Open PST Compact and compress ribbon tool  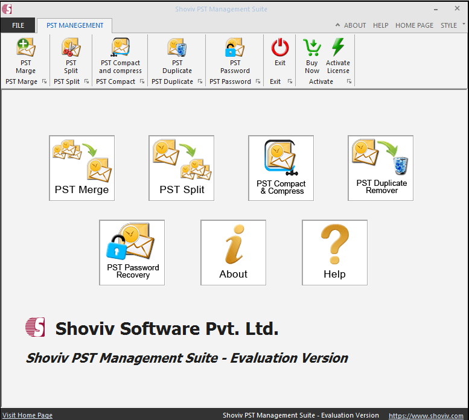click(x=120, y=48)
